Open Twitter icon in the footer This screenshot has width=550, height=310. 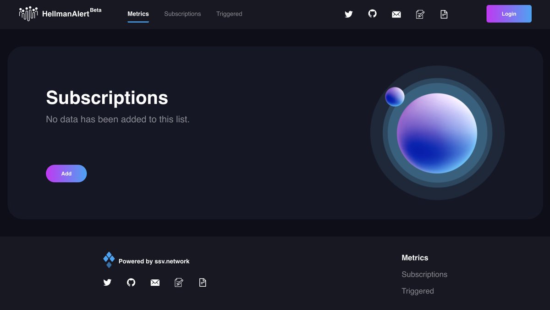tap(107, 283)
